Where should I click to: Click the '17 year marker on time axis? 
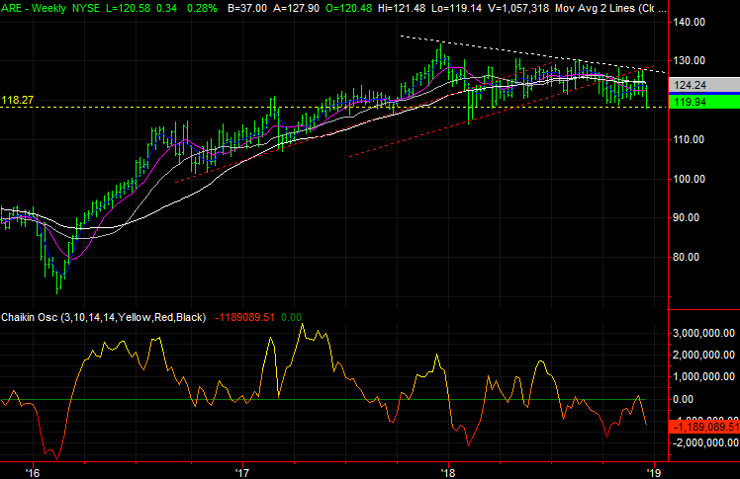pos(240,471)
